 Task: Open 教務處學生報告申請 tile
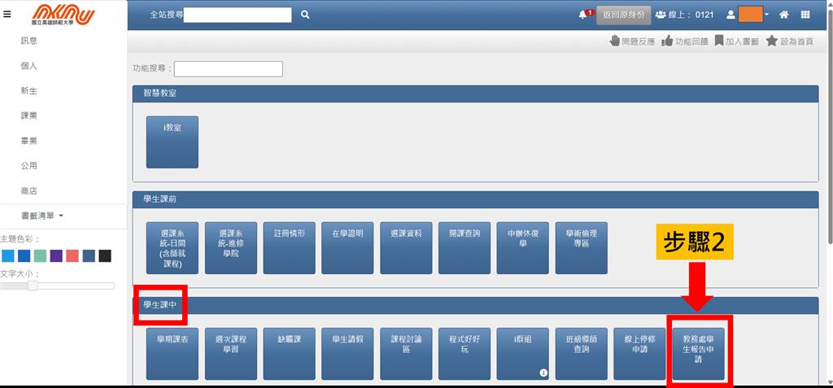(698, 354)
